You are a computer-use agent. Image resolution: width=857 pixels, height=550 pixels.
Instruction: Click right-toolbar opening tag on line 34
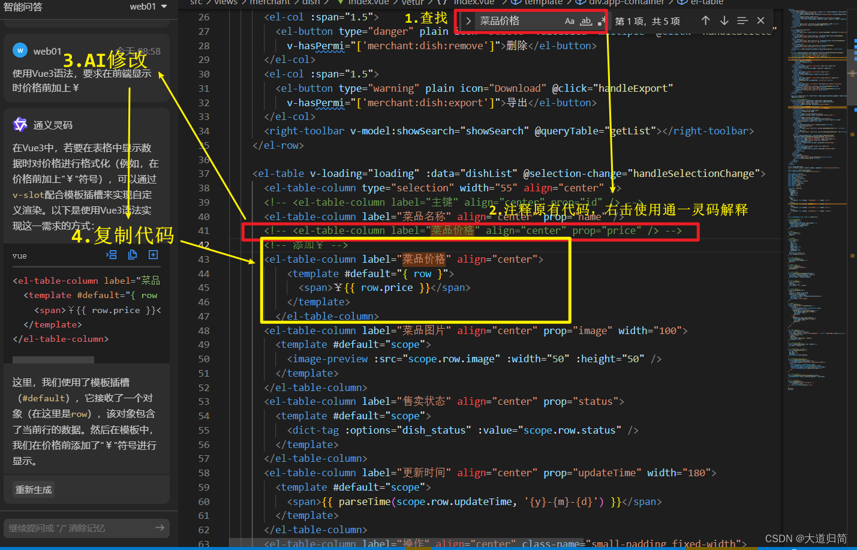306,131
